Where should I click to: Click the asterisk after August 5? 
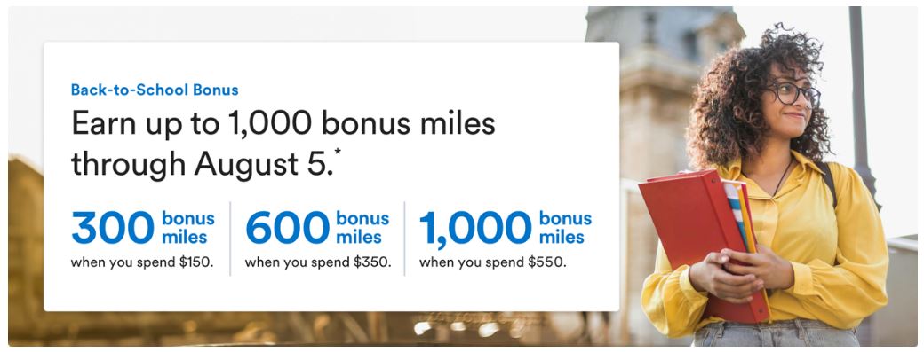tap(338, 154)
